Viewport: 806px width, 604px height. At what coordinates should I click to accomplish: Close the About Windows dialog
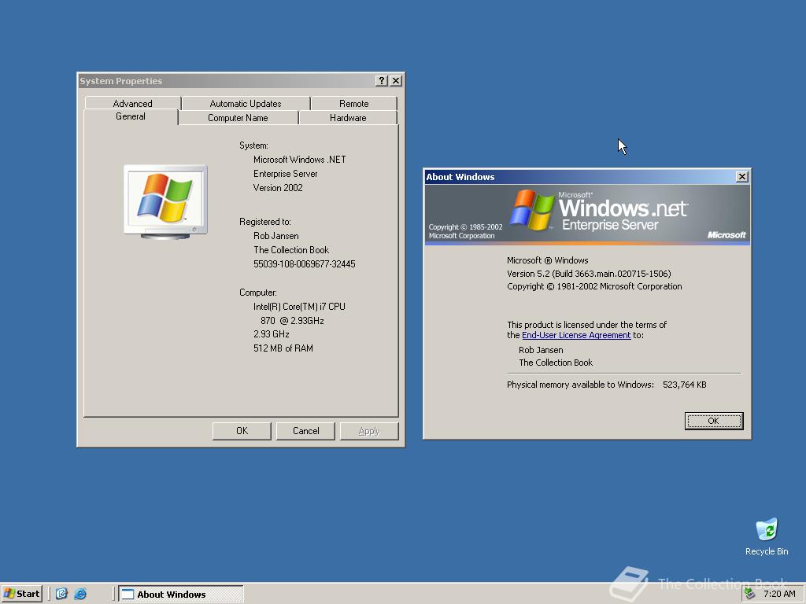[741, 177]
